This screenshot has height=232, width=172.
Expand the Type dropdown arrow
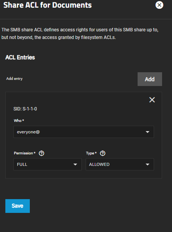pyautogui.click(x=148, y=164)
